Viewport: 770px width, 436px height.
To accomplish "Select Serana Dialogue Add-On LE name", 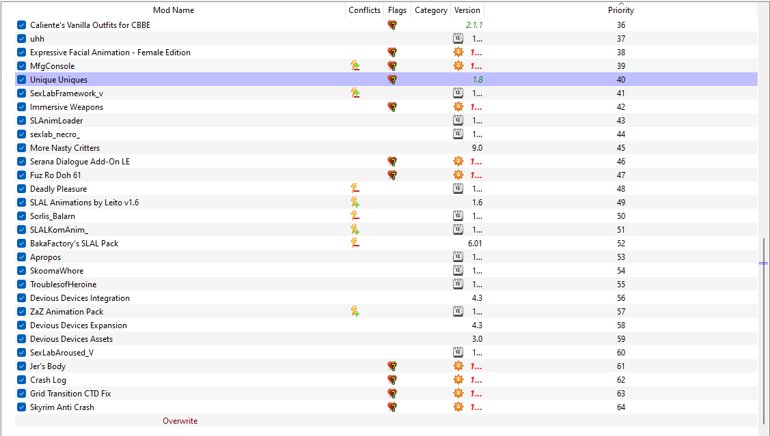I will coord(80,161).
